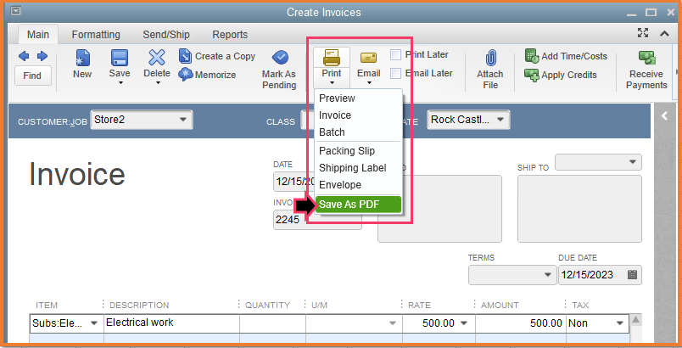
Task: Open the Terms dropdown
Action: pos(548,275)
